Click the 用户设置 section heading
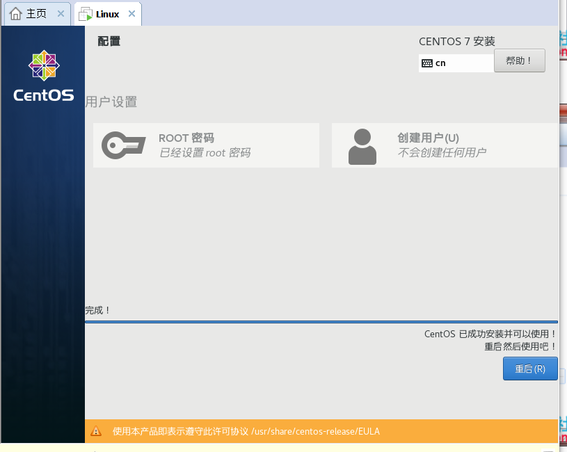The width and height of the screenshot is (567, 452). [111, 102]
